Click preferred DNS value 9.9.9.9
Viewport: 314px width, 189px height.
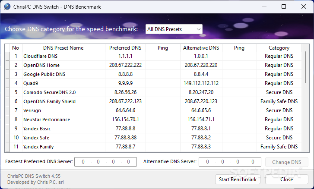(x=125, y=83)
